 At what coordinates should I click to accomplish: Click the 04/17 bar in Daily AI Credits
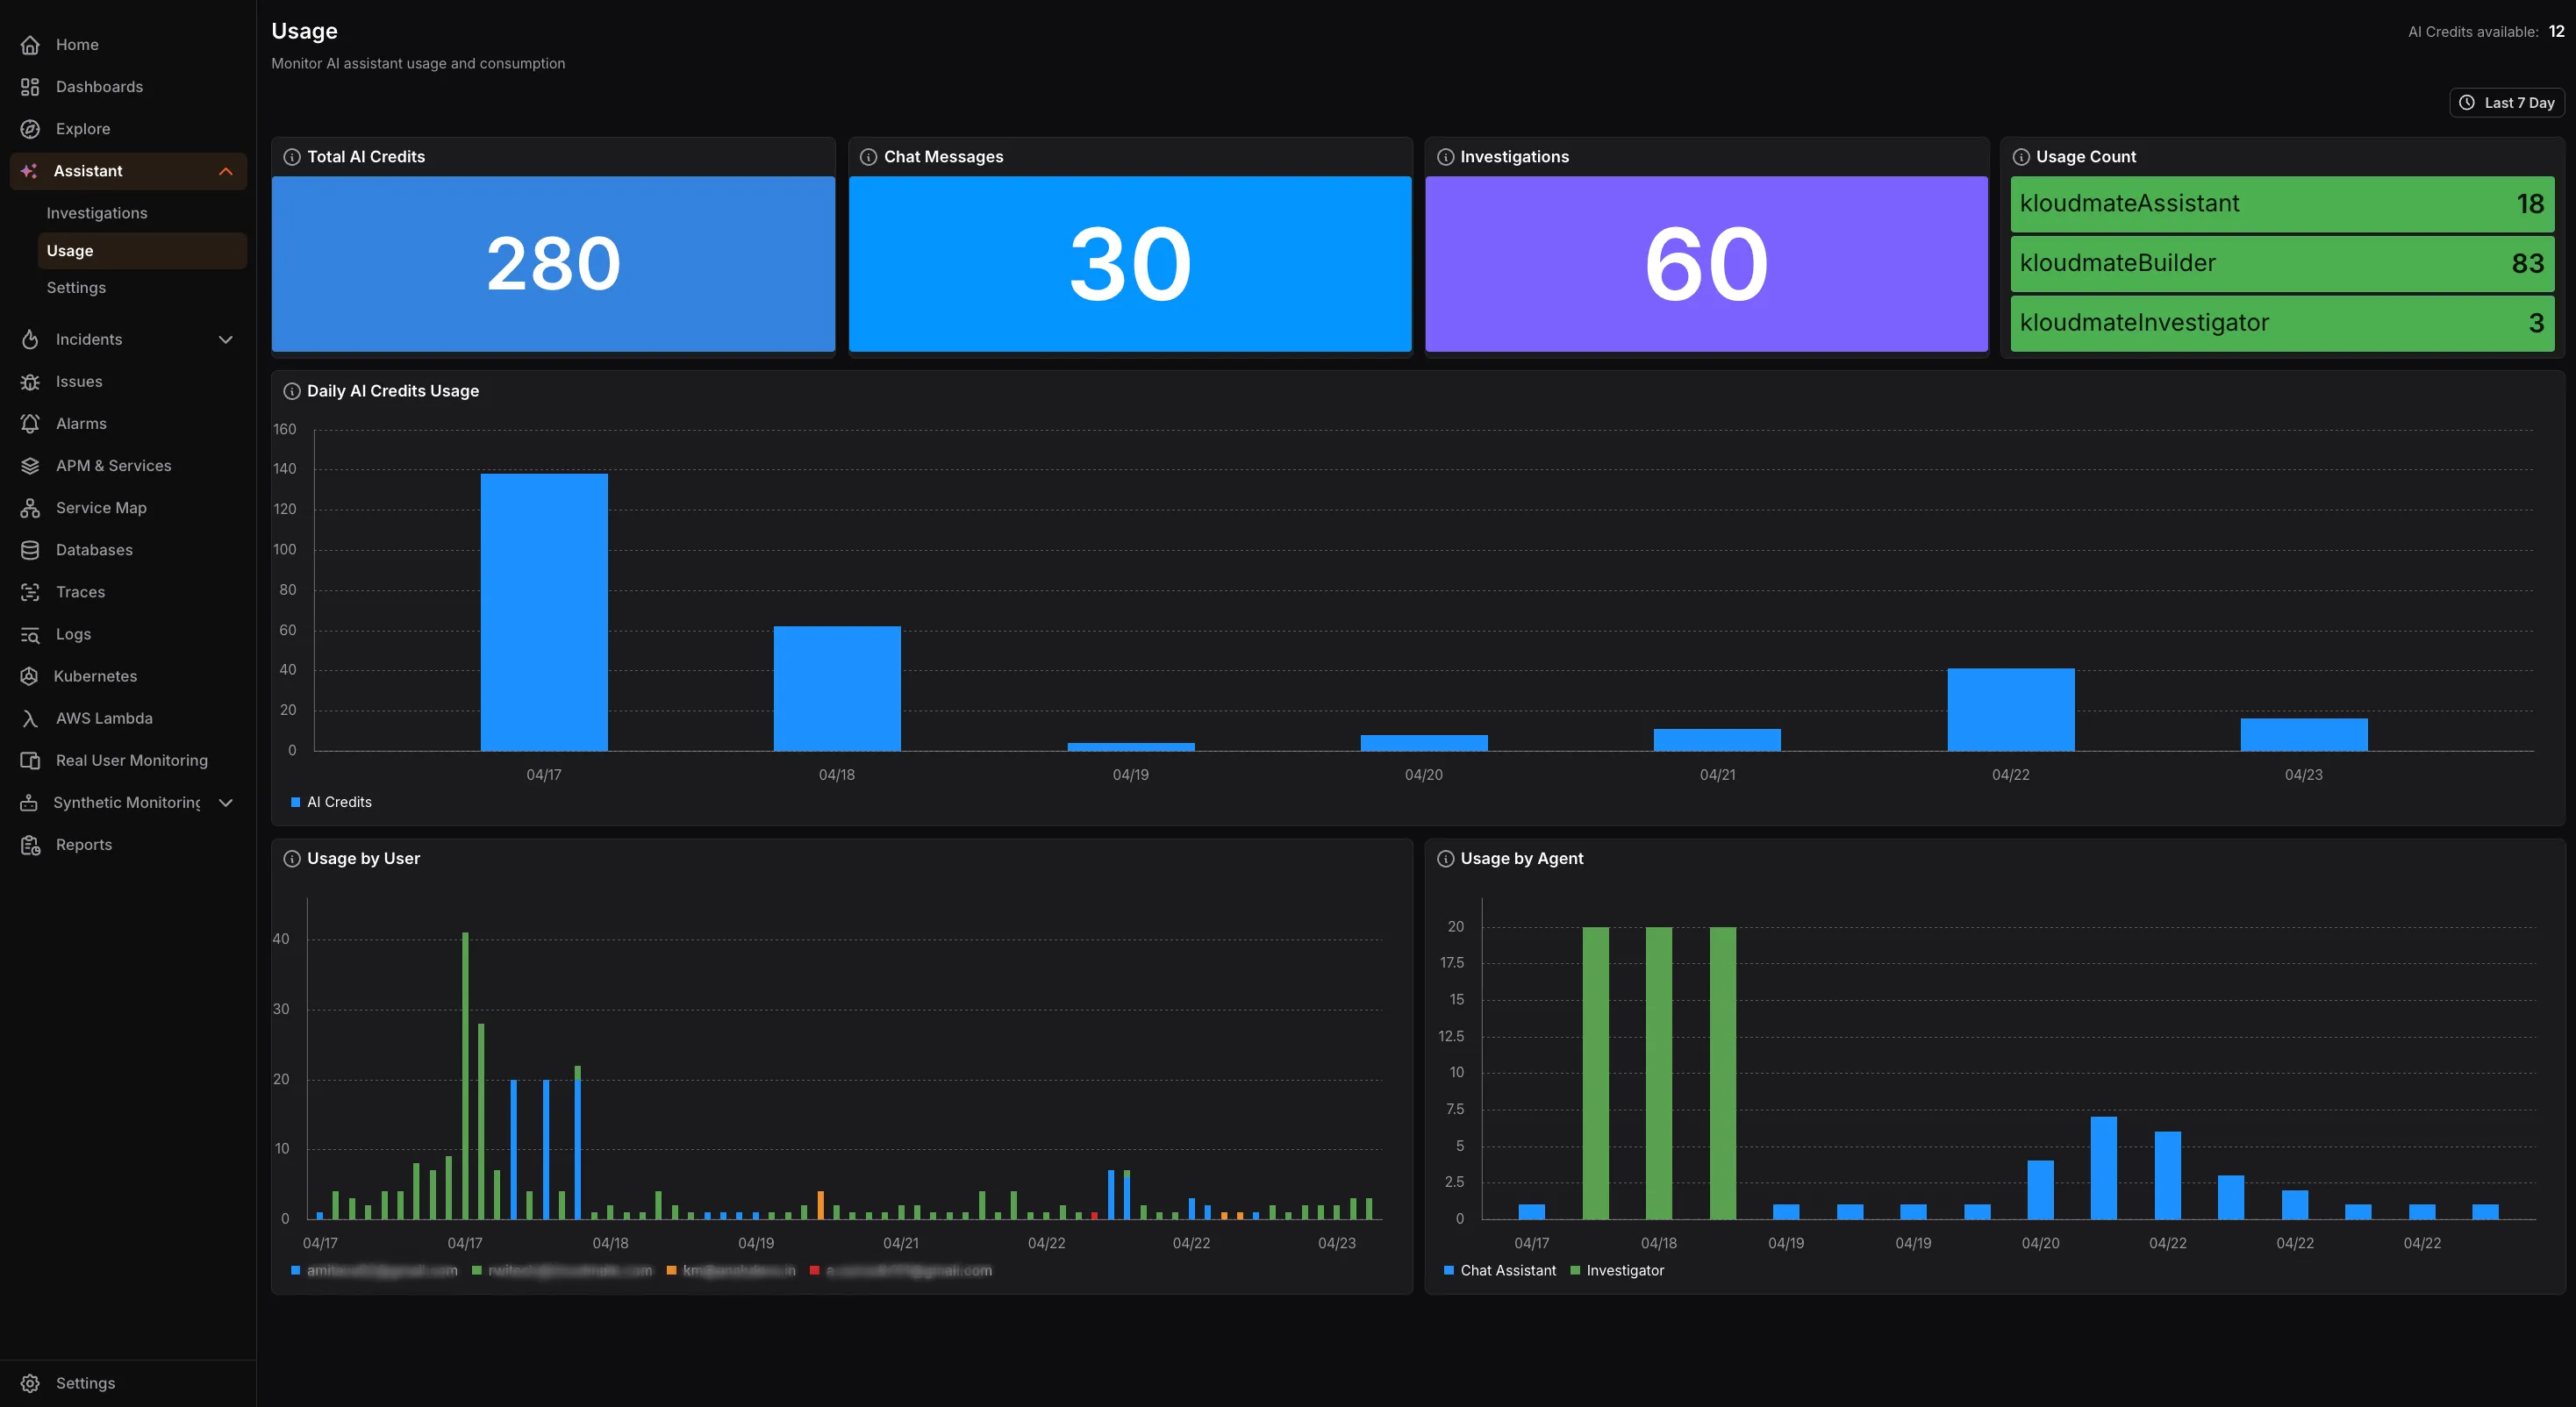pyautogui.click(x=544, y=612)
